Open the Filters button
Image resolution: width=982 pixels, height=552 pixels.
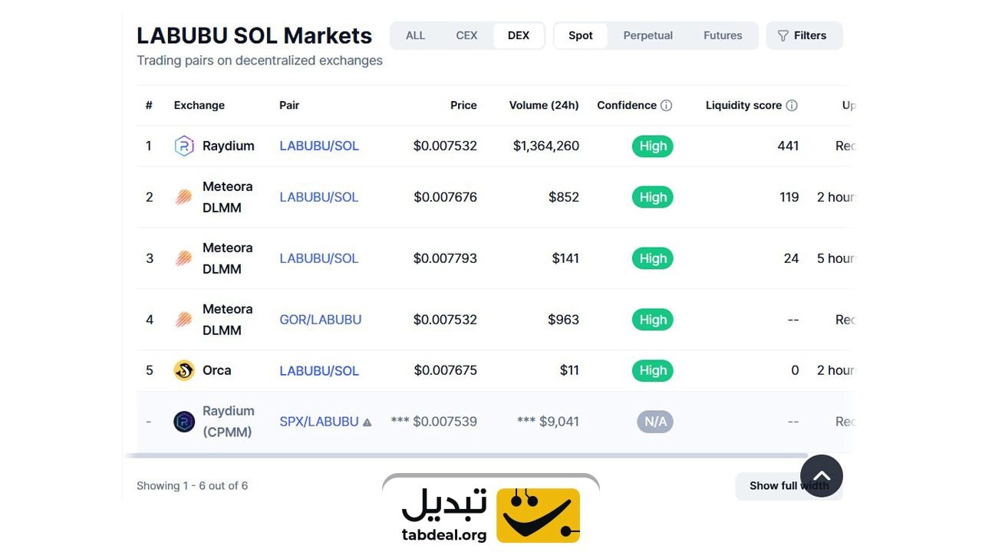[804, 35]
